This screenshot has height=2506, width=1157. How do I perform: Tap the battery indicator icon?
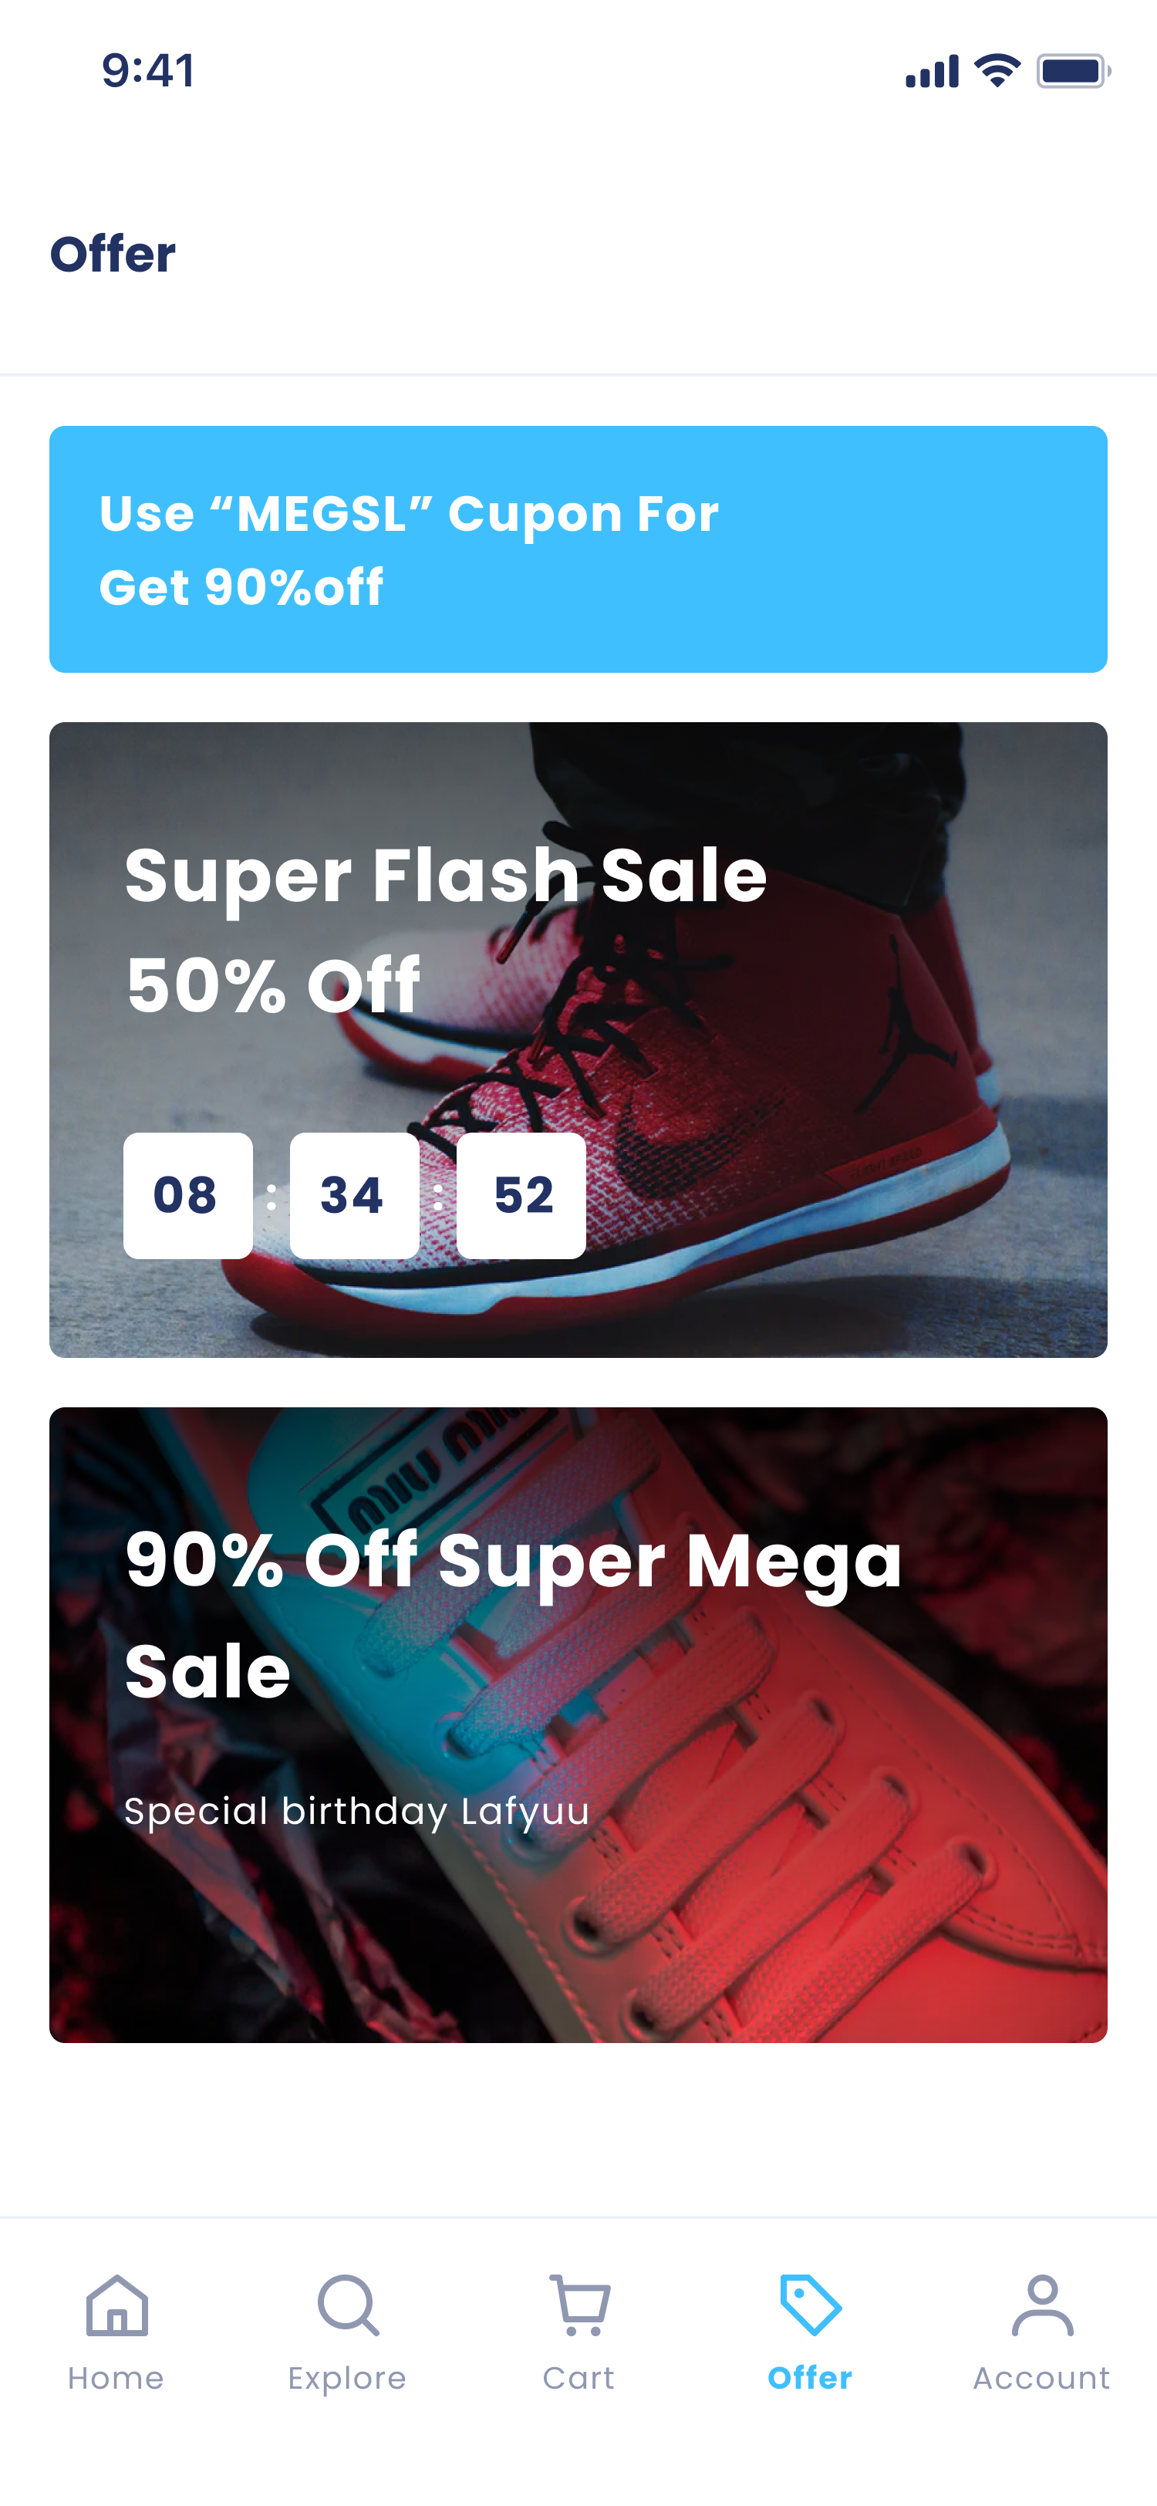point(1072,71)
